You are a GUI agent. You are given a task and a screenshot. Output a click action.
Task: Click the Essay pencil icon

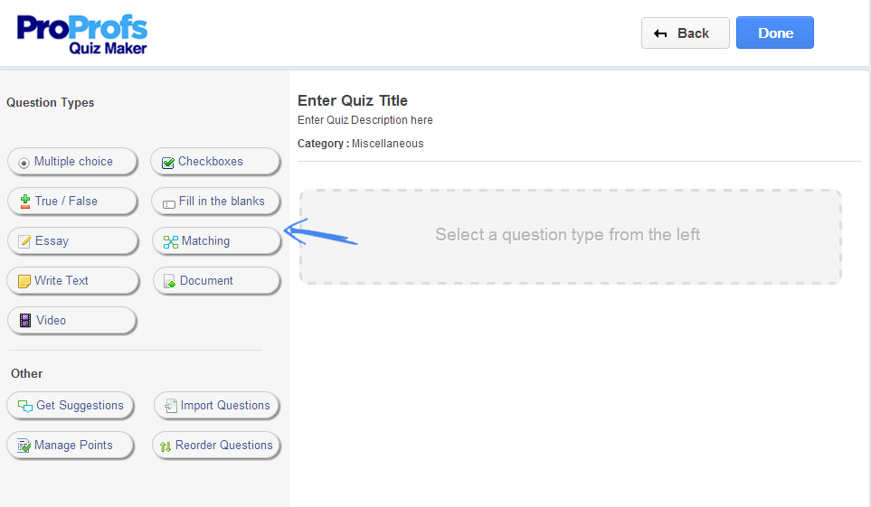[x=24, y=241]
